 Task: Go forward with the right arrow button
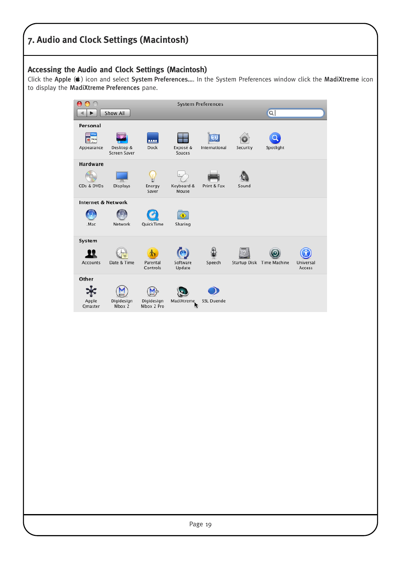92,113
